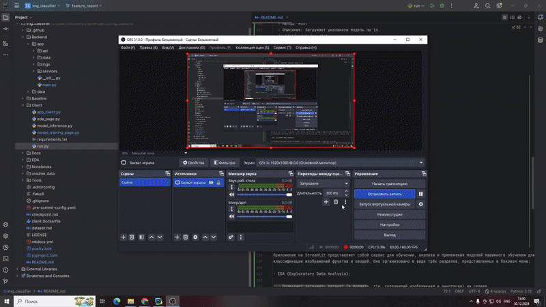Pause the recording in OBS
Screen dimensions: 546x307
tap(420, 194)
